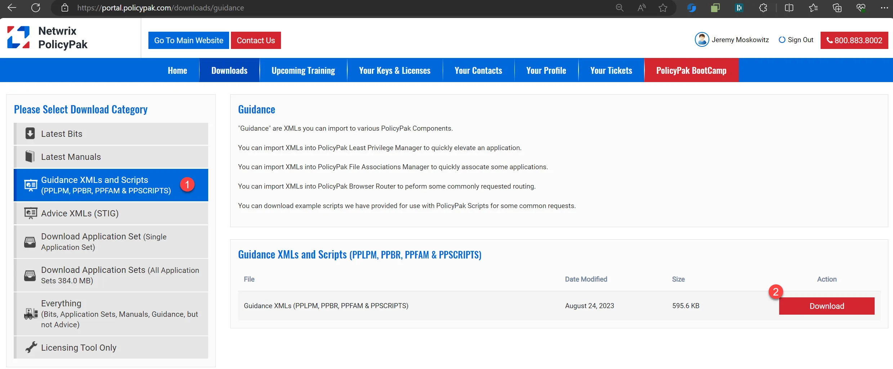Click the Contact Us button
The width and height of the screenshot is (893, 369).
click(256, 40)
